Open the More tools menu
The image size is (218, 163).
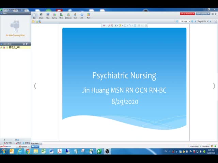click(x=89, y=16)
